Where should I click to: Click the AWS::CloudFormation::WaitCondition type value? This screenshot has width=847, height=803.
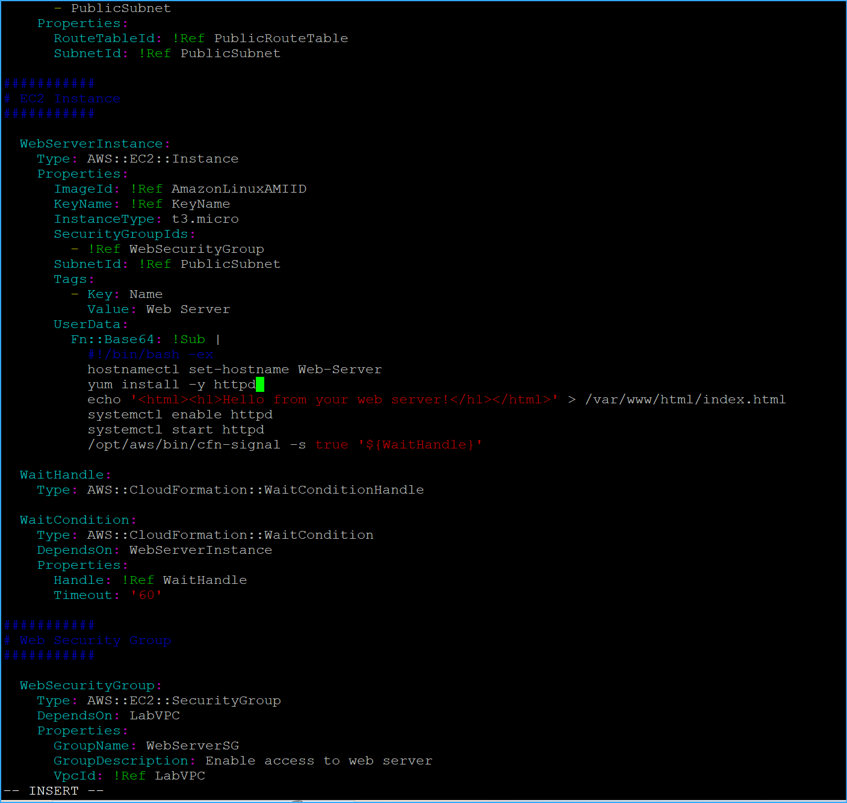[x=228, y=535]
